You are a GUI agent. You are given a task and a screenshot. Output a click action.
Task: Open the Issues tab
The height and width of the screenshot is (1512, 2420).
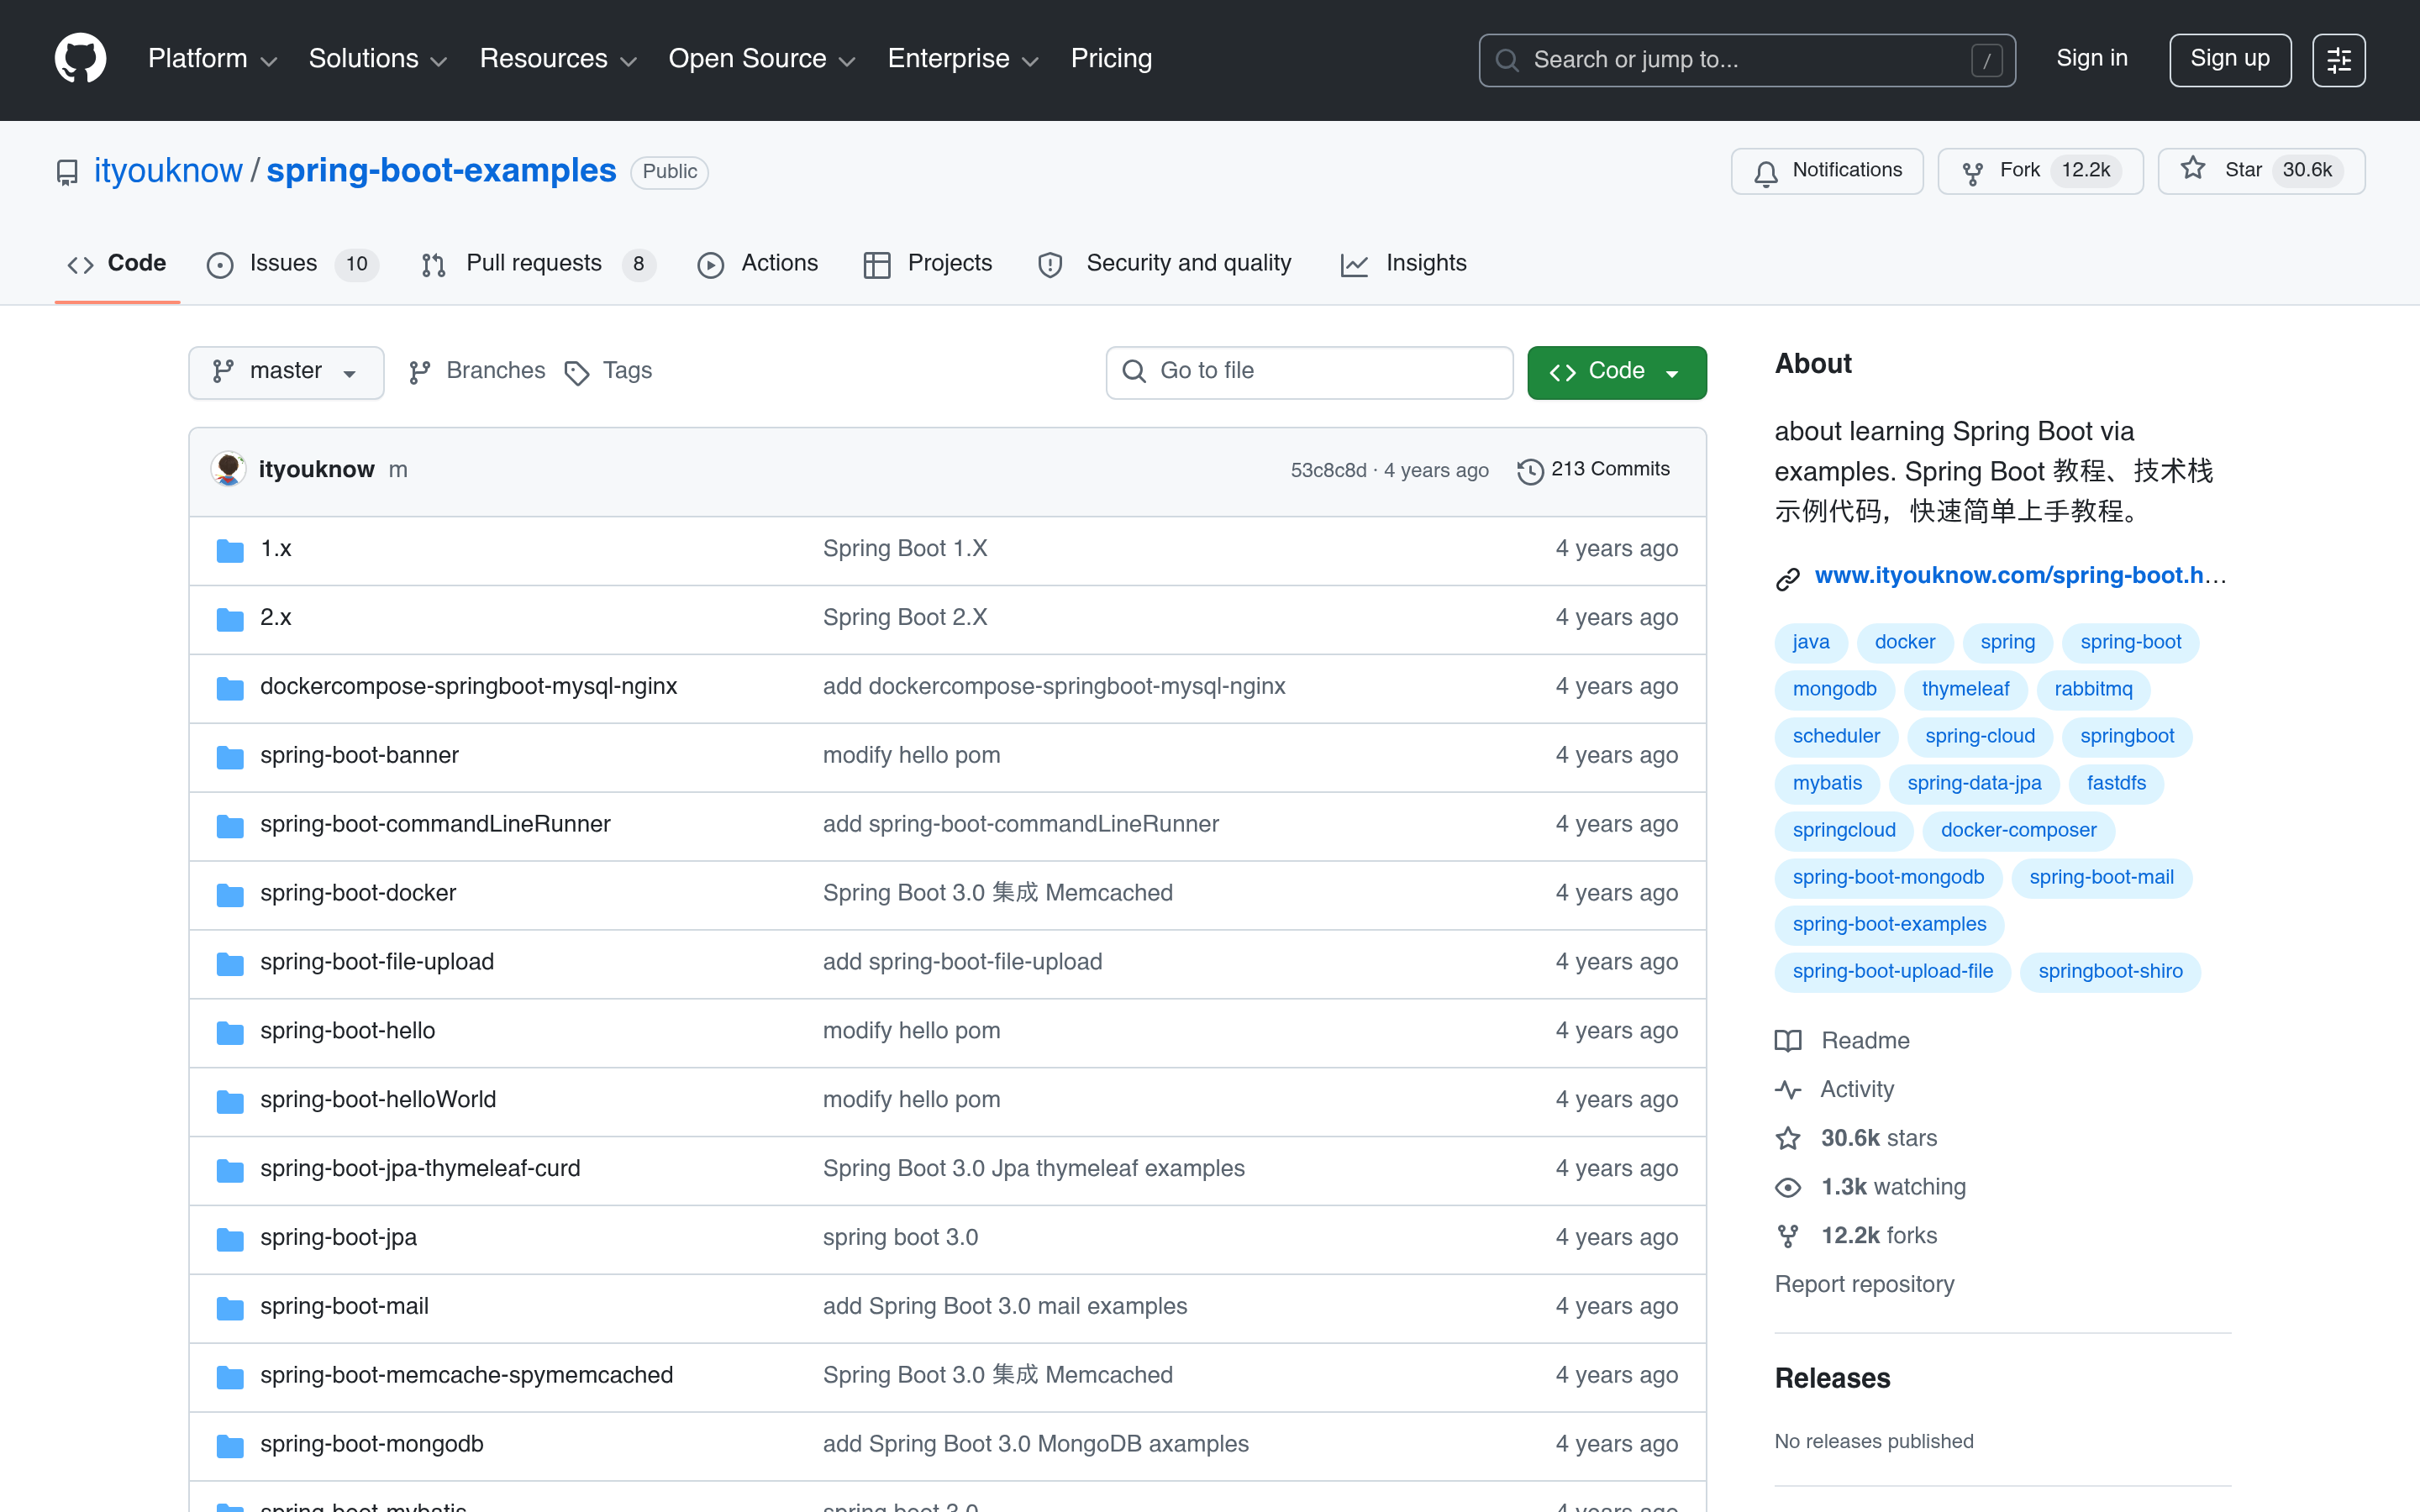coord(292,264)
